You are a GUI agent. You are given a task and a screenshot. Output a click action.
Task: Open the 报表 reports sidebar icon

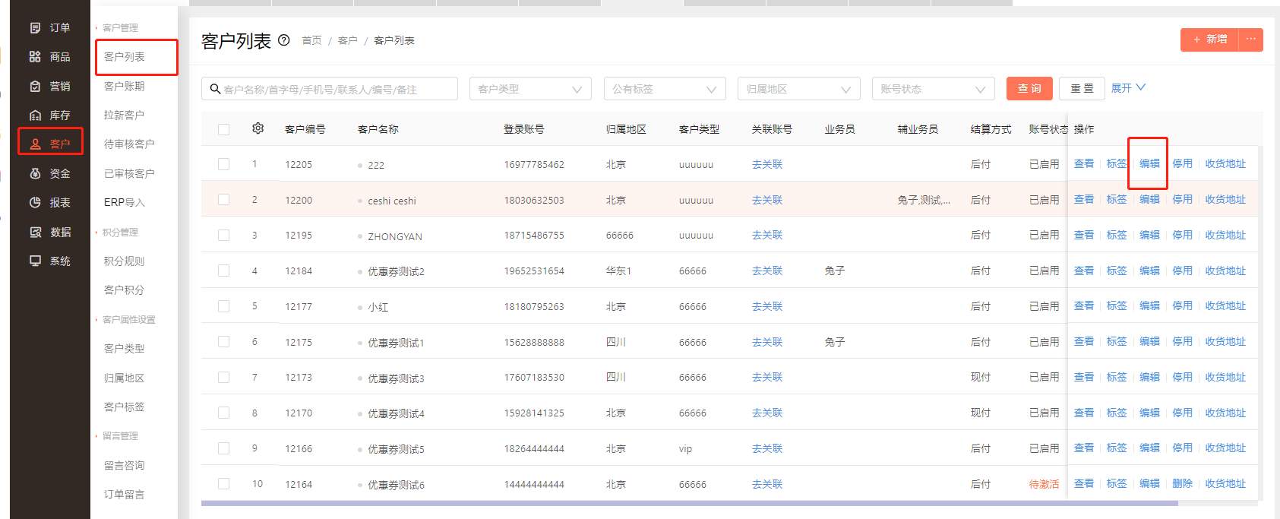35,203
